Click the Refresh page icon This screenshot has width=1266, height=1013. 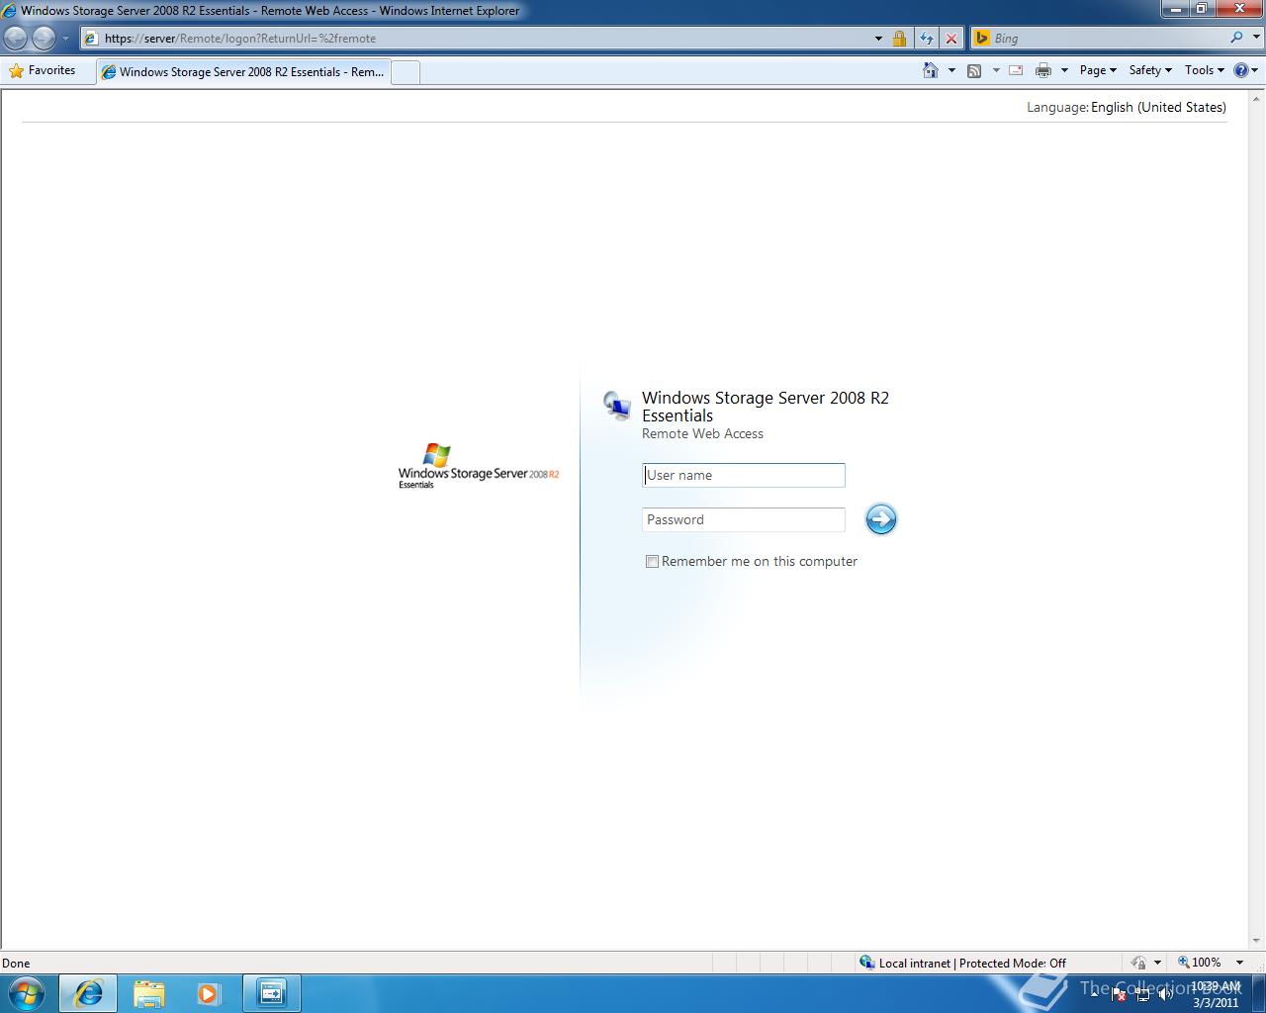(x=927, y=39)
